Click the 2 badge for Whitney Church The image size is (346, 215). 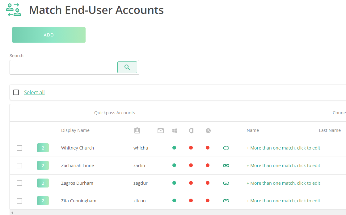click(x=43, y=148)
